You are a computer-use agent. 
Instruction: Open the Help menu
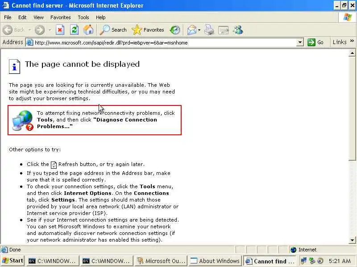pyautogui.click(x=101, y=17)
